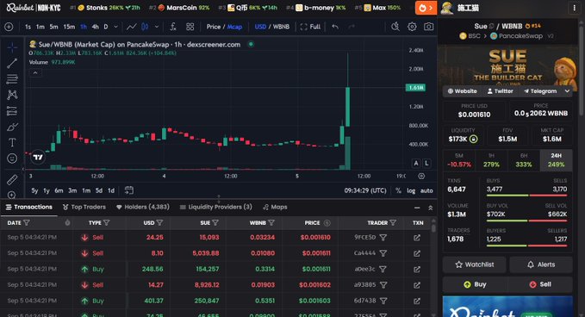Open the Maps tab
Screen dimensions: 585x317
tap(275, 207)
